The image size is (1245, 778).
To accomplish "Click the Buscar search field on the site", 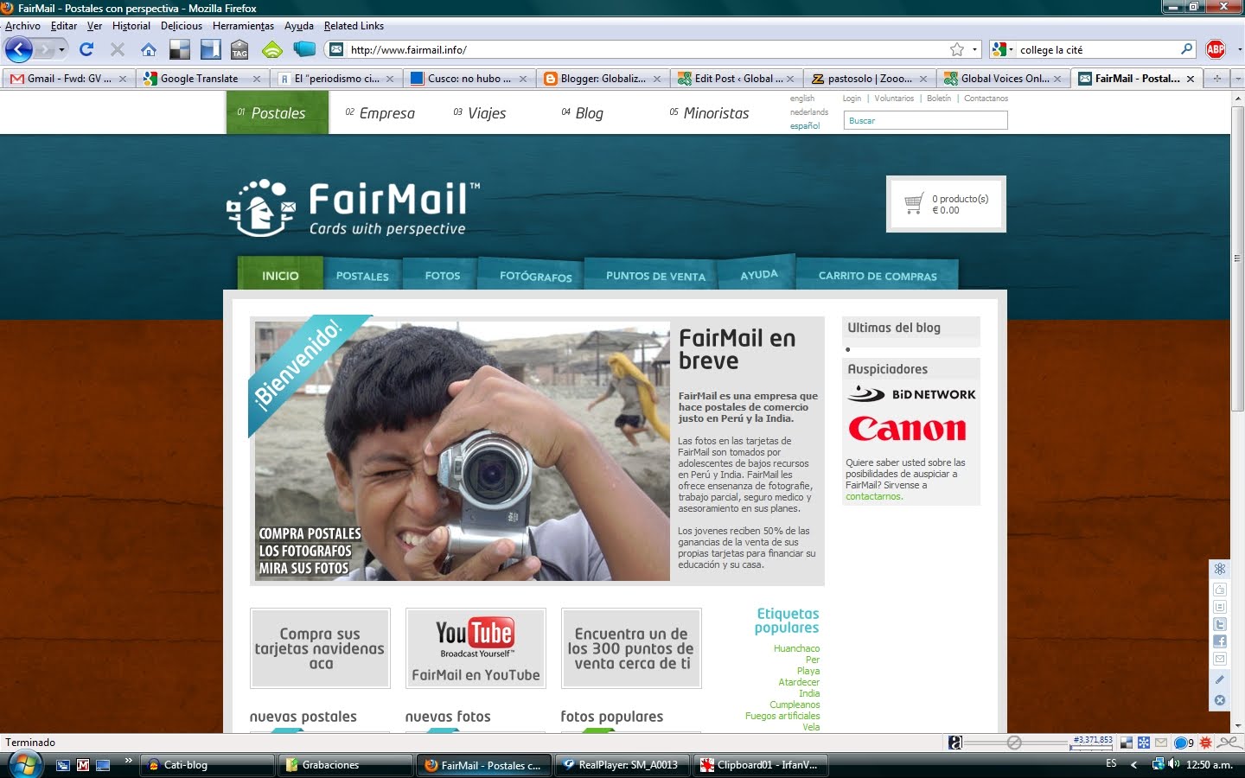I will pos(925,120).
